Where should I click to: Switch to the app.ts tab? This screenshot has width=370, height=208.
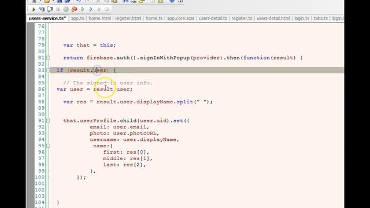coord(77,18)
